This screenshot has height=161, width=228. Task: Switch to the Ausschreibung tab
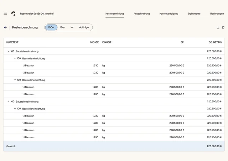142,14
